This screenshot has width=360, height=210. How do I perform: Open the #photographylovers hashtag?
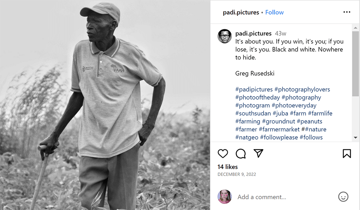click(x=302, y=89)
